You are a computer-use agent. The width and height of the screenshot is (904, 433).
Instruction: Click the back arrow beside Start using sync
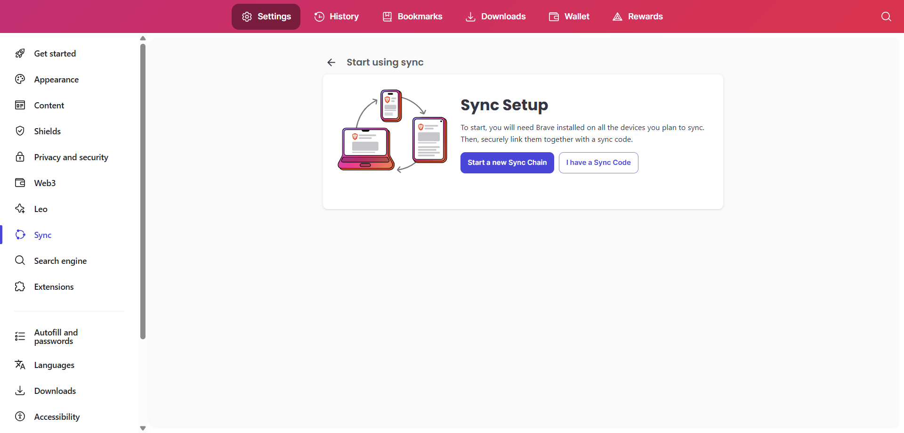331,63
